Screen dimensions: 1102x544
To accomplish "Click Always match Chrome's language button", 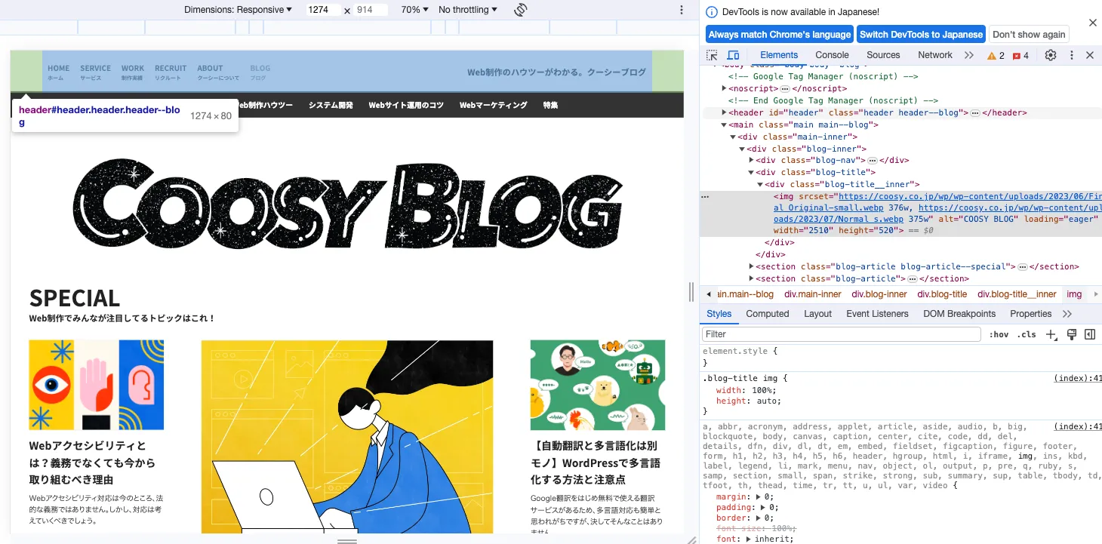I will tap(780, 35).
